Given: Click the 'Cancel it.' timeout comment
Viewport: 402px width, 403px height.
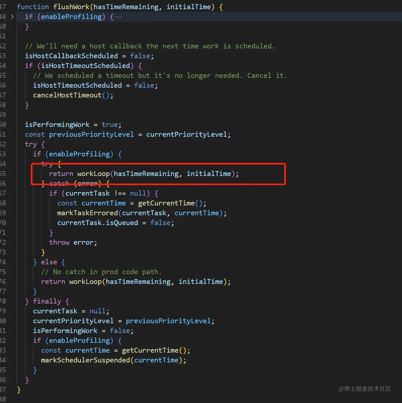Looking at the screenshot, I should pos(160,76).
